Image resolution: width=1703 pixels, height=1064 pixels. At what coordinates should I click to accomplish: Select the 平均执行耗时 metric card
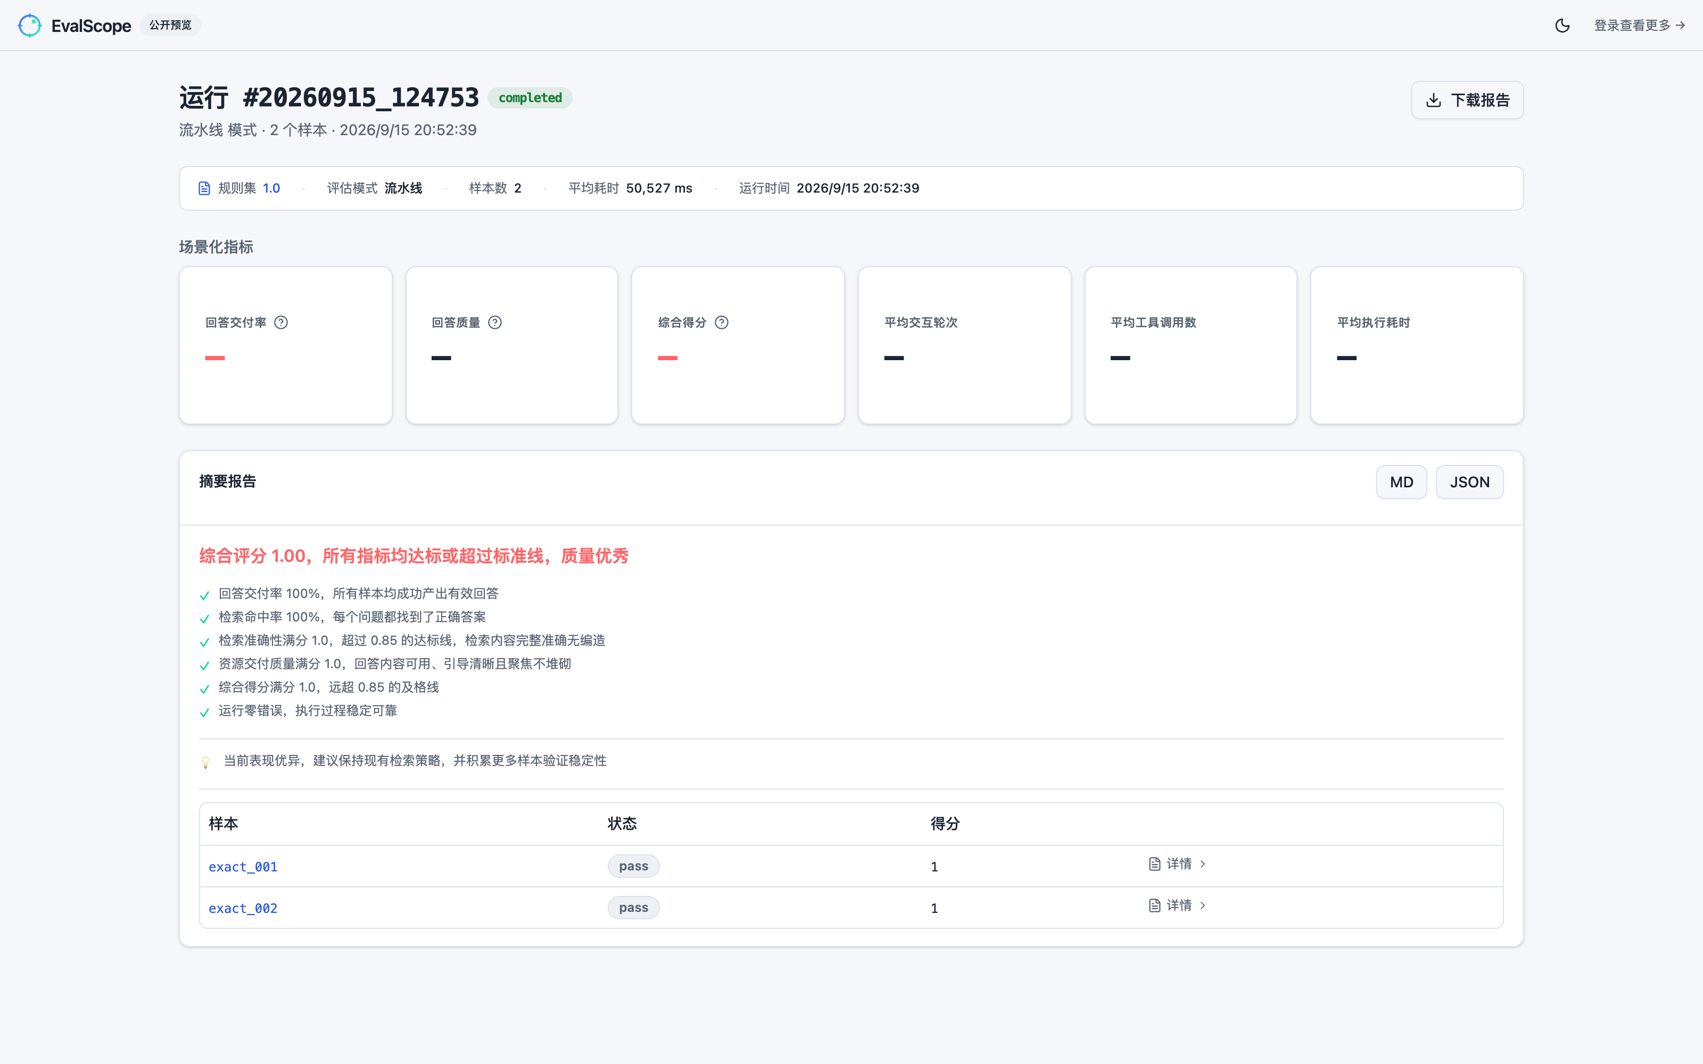[x=1417, y=345]
